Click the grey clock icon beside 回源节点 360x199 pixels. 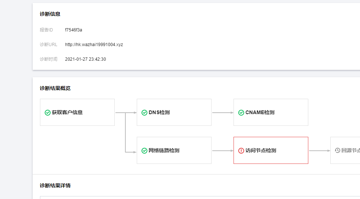coord(338,151)
